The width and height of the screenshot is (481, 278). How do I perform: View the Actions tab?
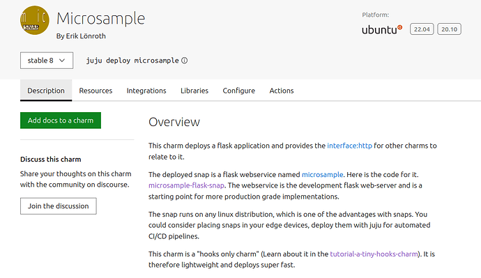pyautogui.click(x=282, y=91)
